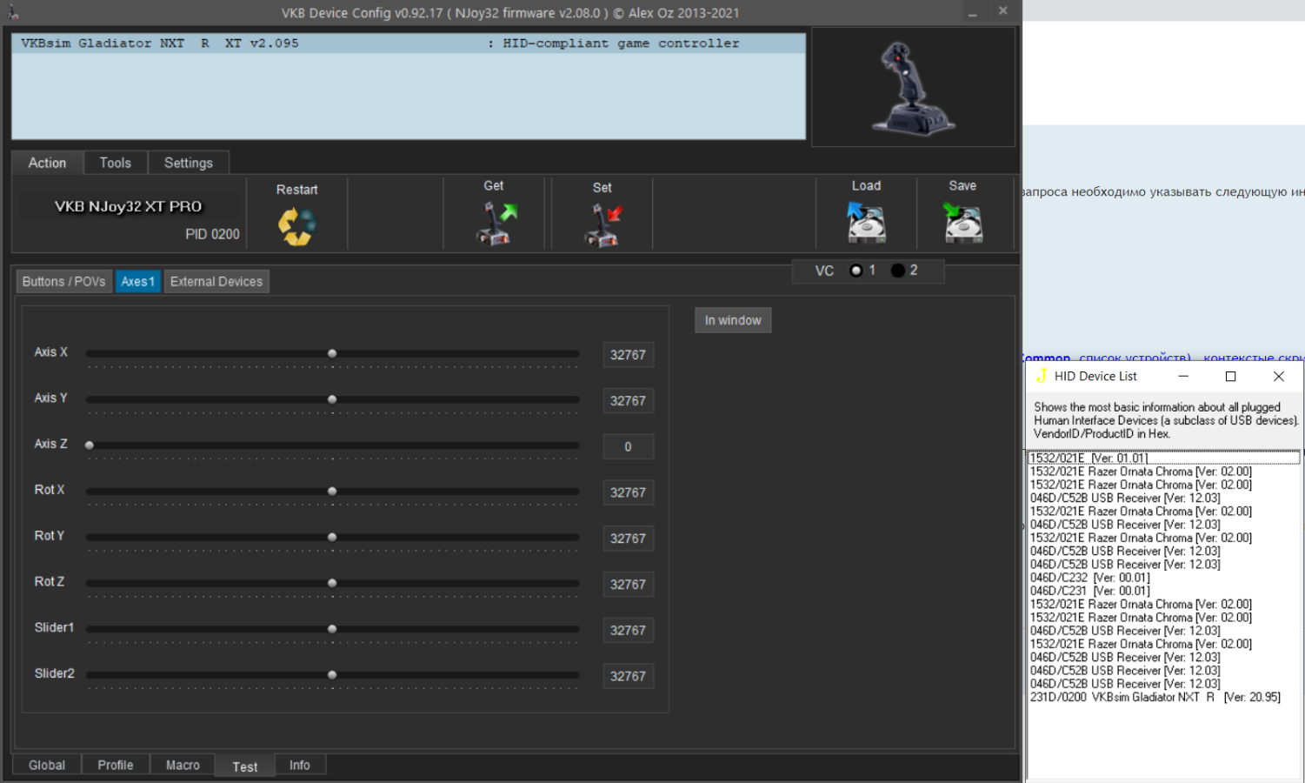Close the HID Device List window
1305x783 pixels.
(1279, 376)
